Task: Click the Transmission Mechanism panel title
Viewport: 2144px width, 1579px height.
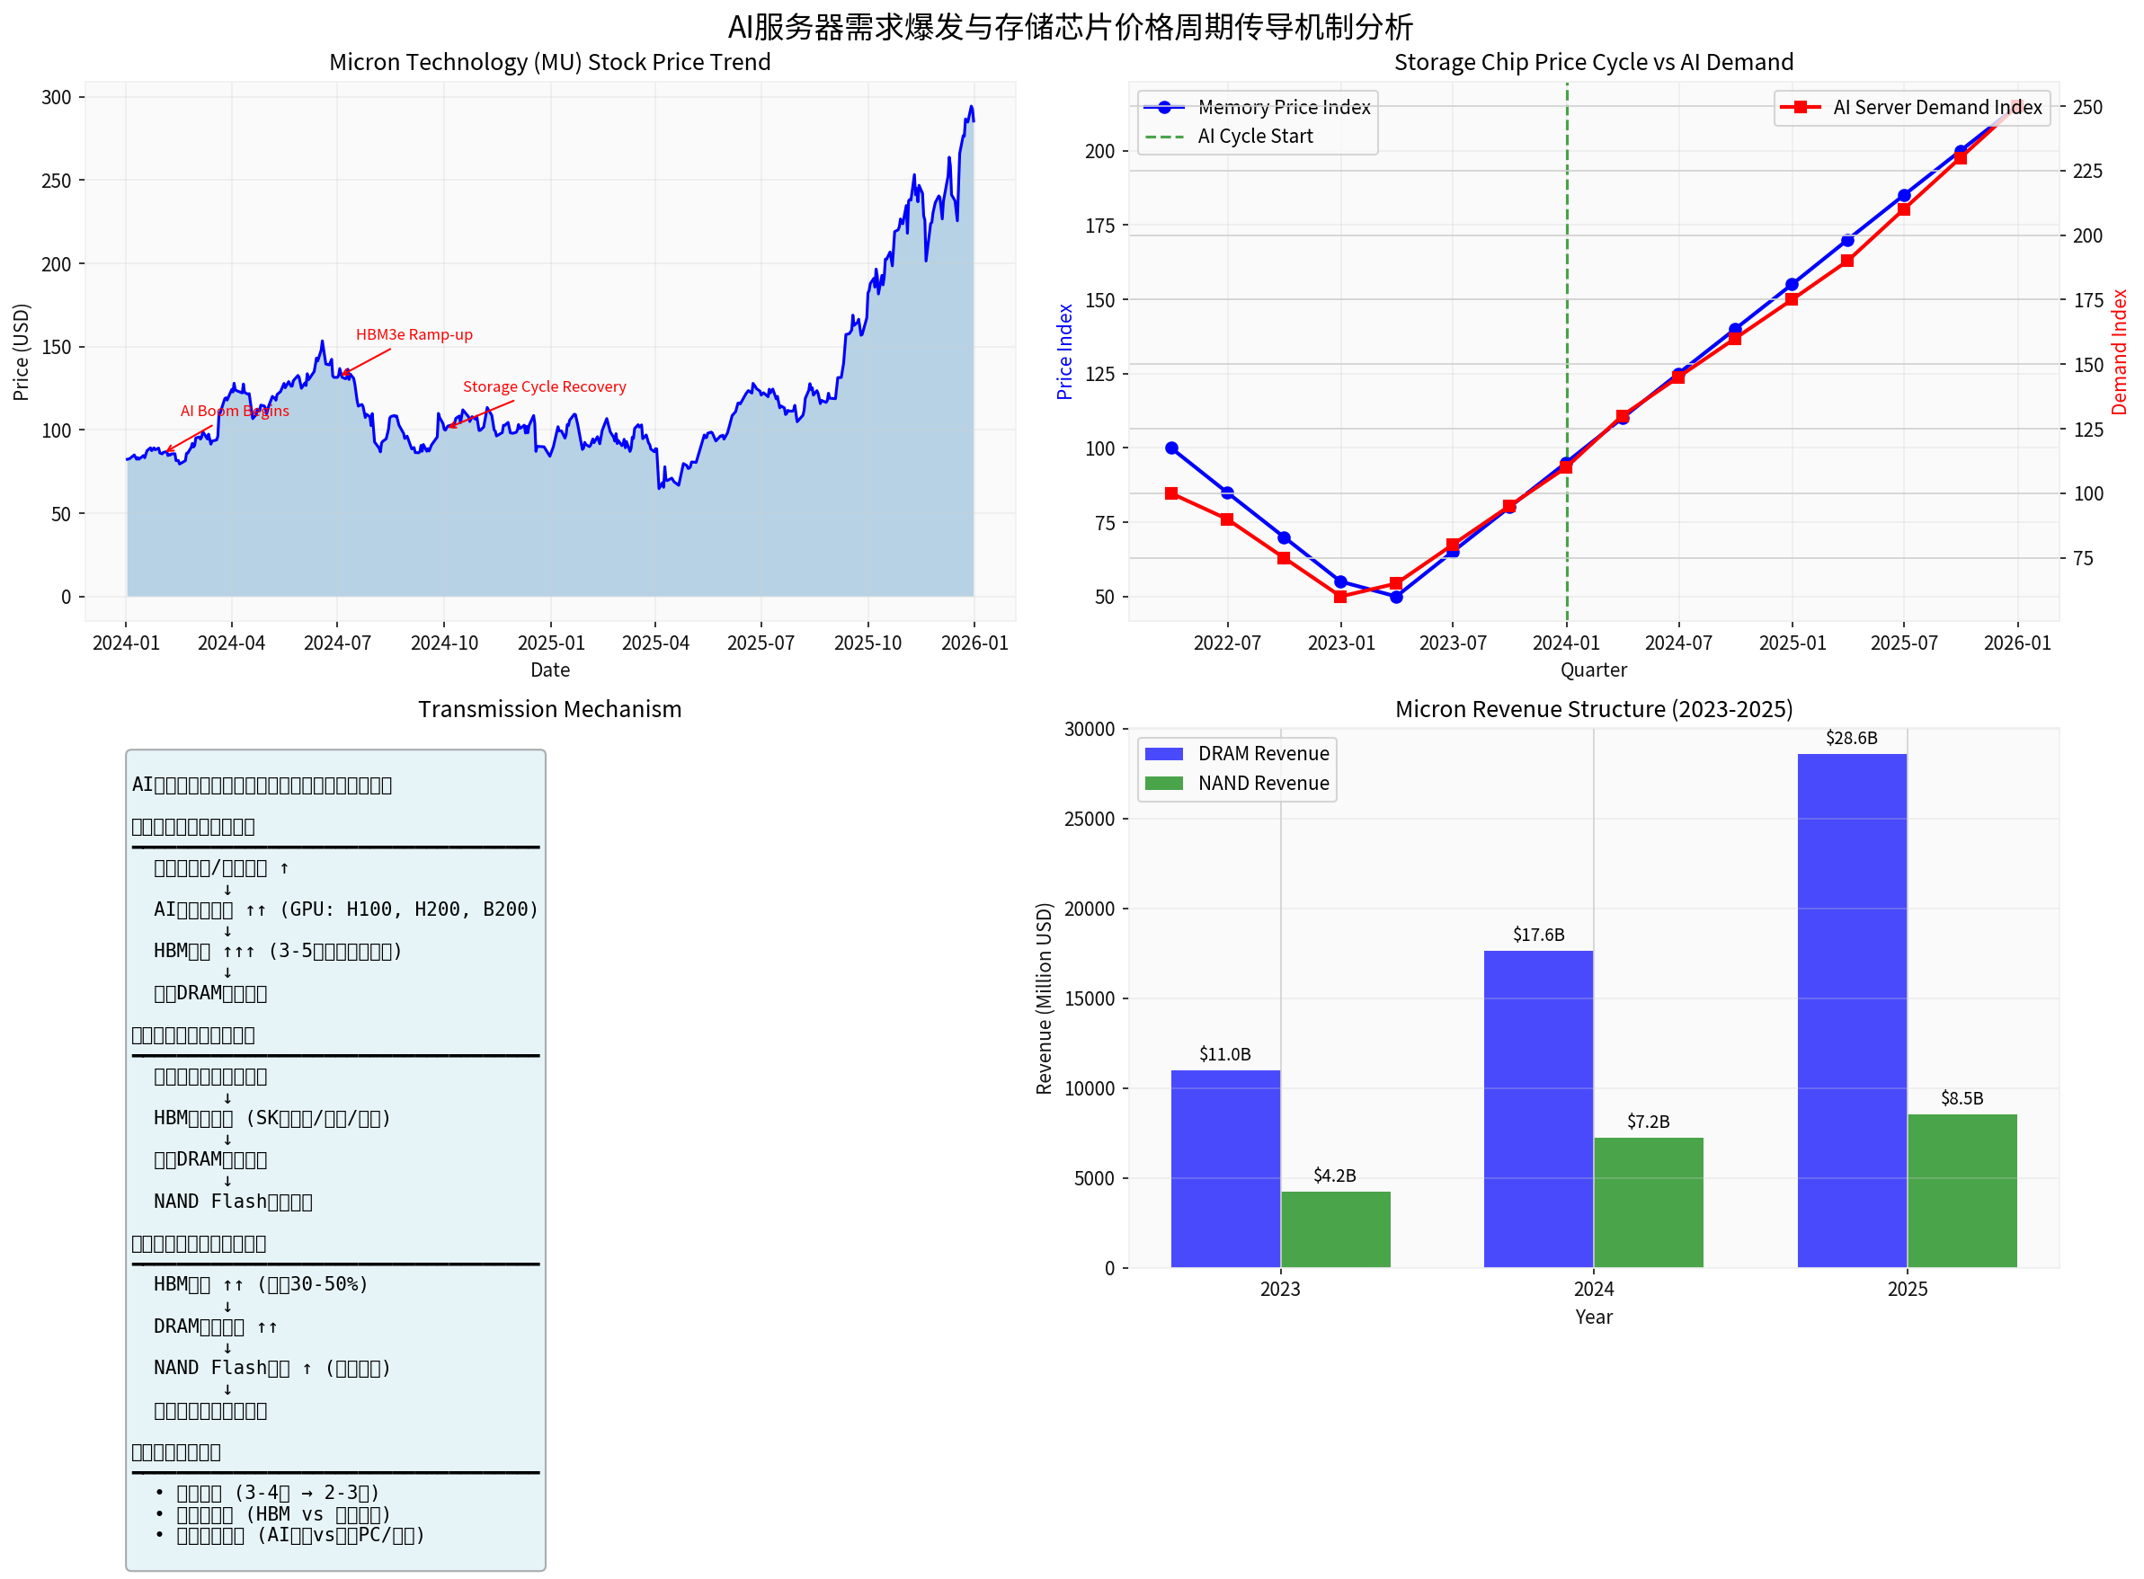Action: pos(549,709)
